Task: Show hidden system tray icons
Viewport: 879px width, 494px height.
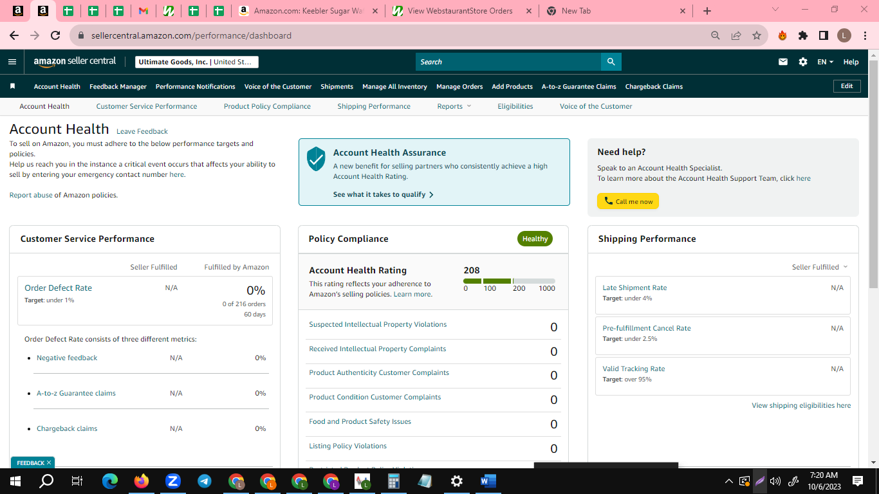Action: (x=729, y=480)
